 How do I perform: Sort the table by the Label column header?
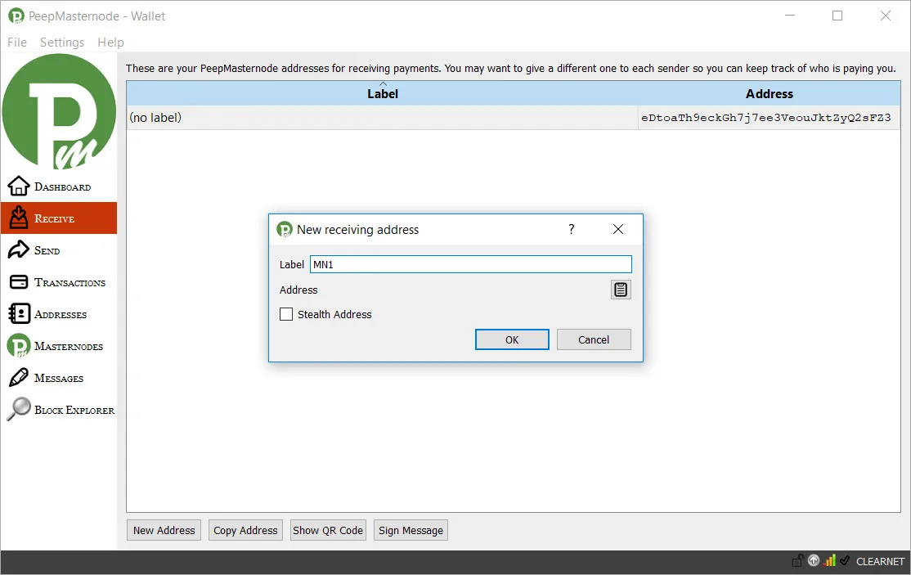[382, 93]
